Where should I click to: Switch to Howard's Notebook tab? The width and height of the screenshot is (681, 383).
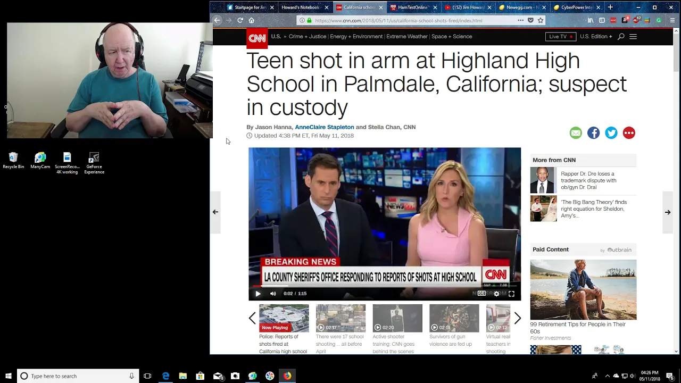point(304,7)
